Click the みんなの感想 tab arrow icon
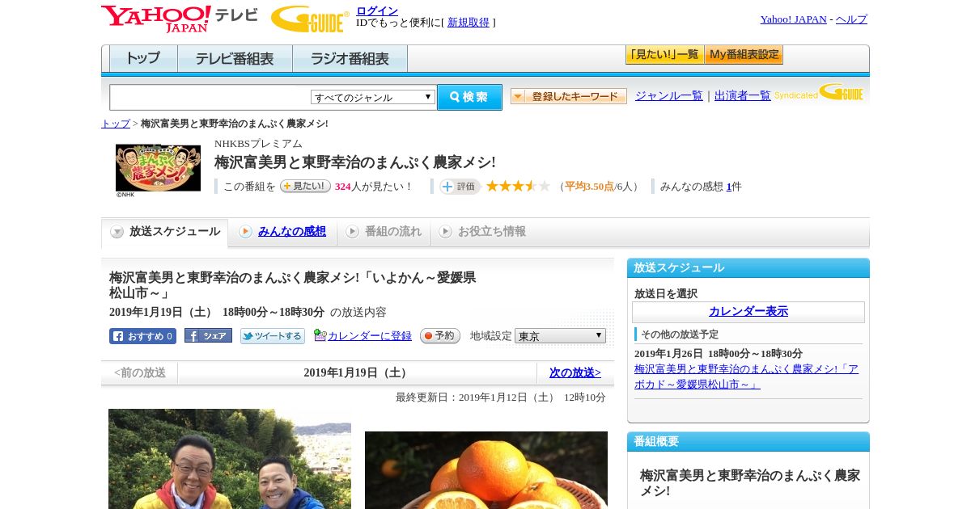Image resolution: width=971 pixels, height=509 pixels. click(x=245, y=232)
